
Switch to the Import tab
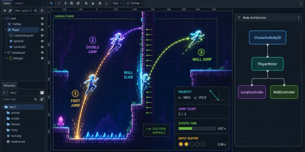coord(19,3)
